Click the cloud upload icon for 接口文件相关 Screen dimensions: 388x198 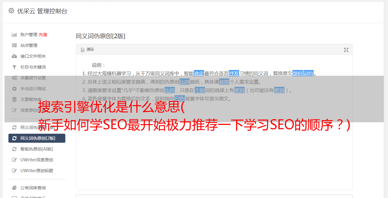[14, 56]
